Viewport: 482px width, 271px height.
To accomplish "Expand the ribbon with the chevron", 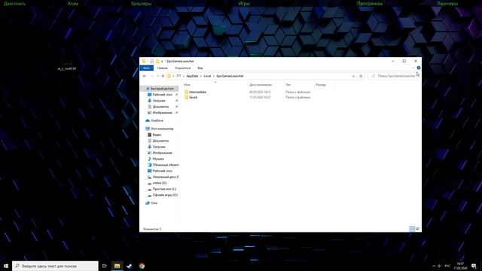I will pyautogui.click(x=413, y=68).
